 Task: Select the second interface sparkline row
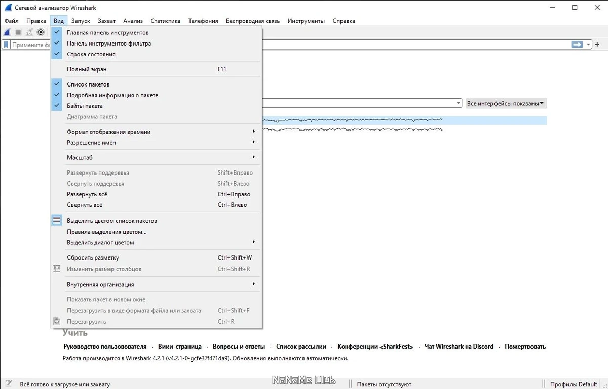point(404,129)
